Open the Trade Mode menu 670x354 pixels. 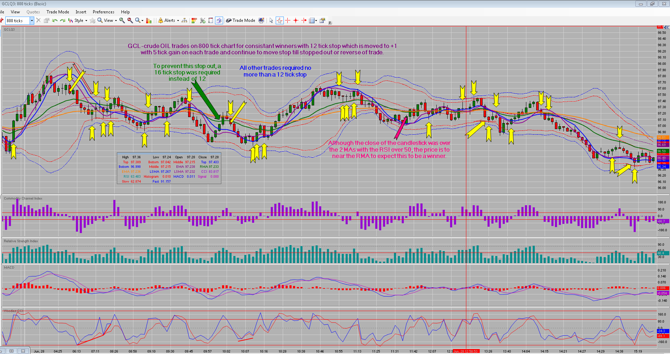pyautogui.click(x=58, y=12)
